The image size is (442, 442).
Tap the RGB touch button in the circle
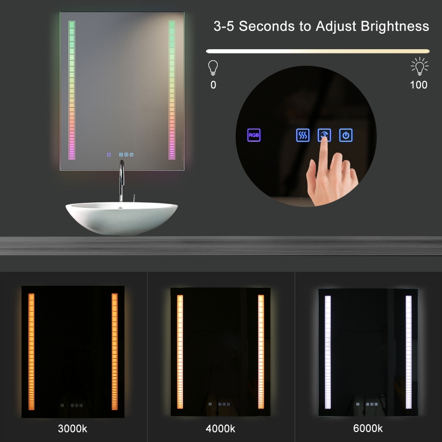pos(254,135)
